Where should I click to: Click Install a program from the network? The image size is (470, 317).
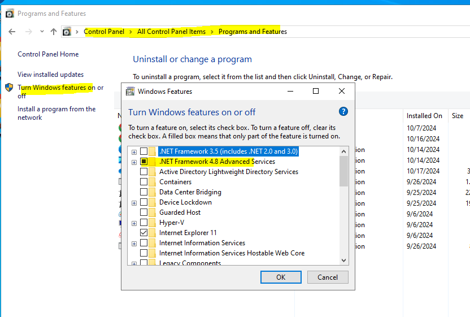pos(56,113)
